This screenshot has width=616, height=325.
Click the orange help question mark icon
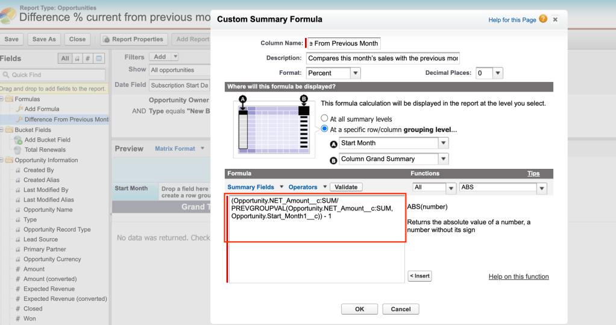[x=544, y=19]
